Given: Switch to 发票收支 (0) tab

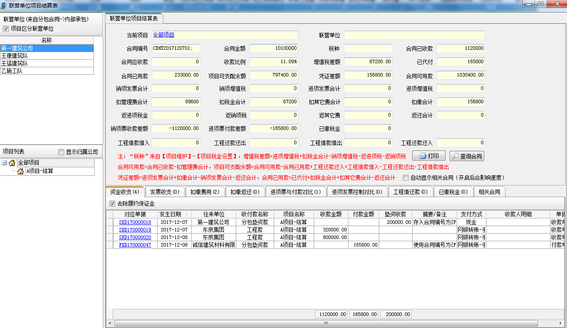Looking at the screenshot, I should (164, 192).
